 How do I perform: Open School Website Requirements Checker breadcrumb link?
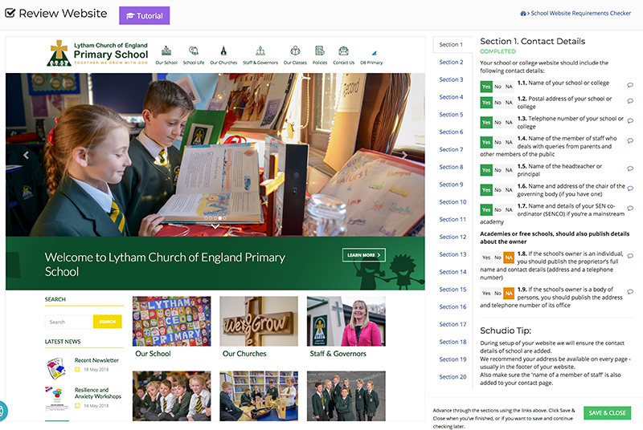pos(580,13)
